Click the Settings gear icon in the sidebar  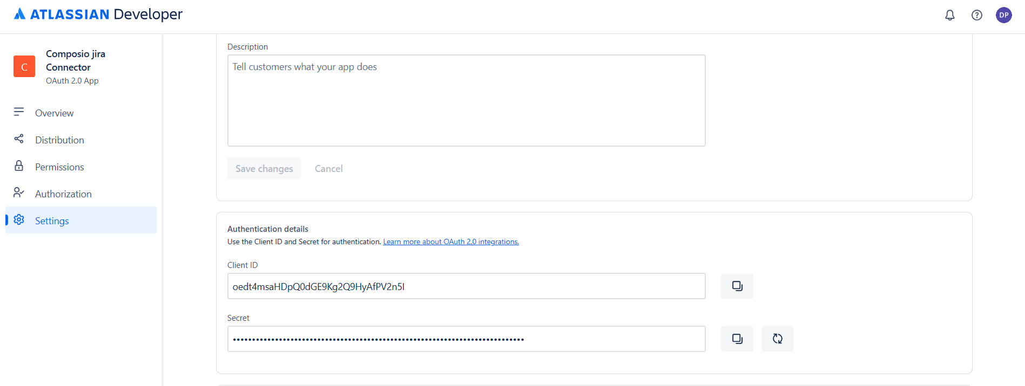19,219
